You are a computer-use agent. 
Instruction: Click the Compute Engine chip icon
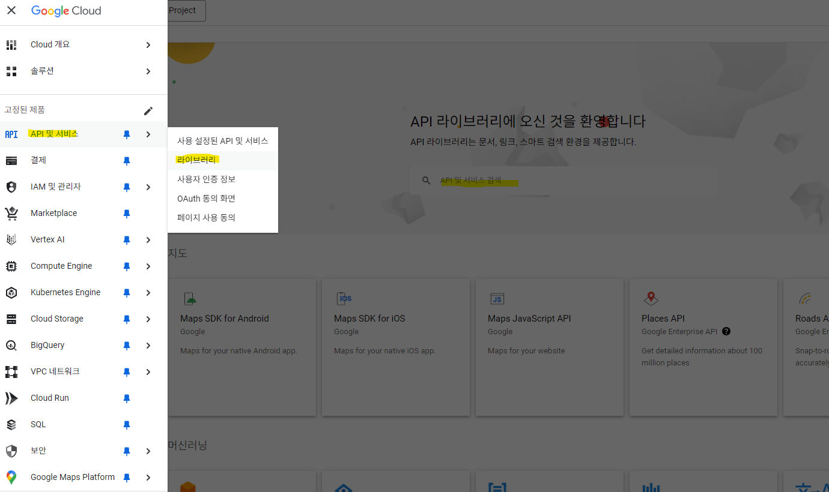11,266
